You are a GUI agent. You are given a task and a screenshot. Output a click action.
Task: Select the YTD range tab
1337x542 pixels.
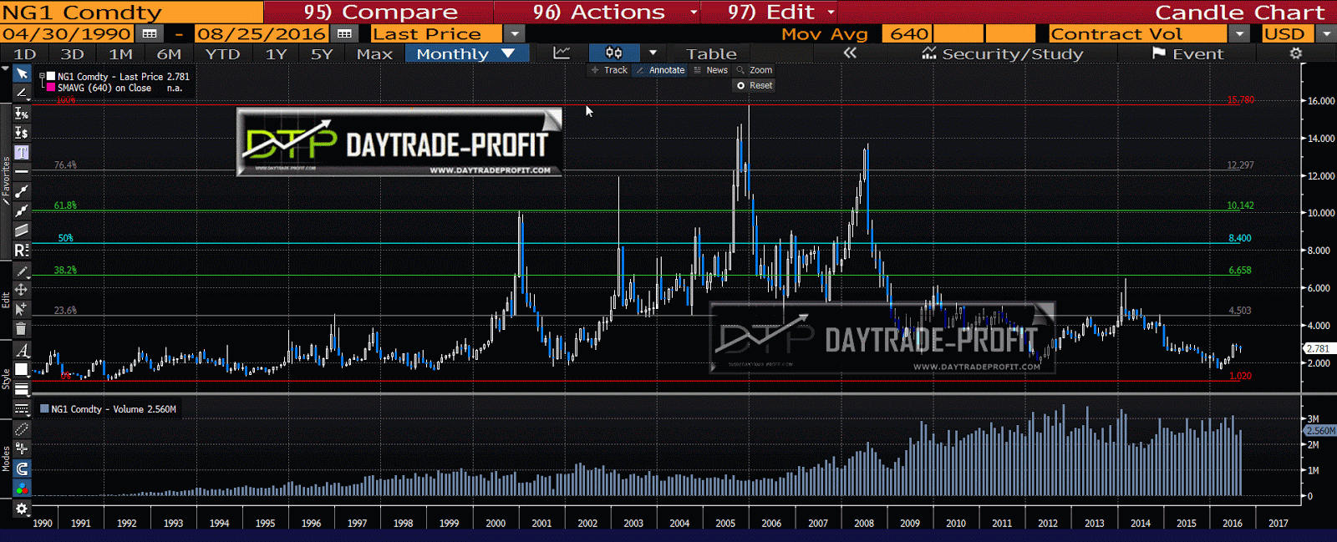(x=223, y=54)
